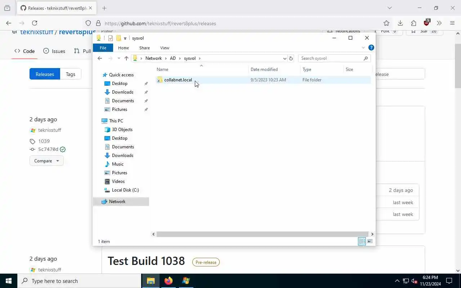The width and height of the screenshot is (461, 288).
Task: Click AD in breadcrumb path
Action: tap(173, 58)
